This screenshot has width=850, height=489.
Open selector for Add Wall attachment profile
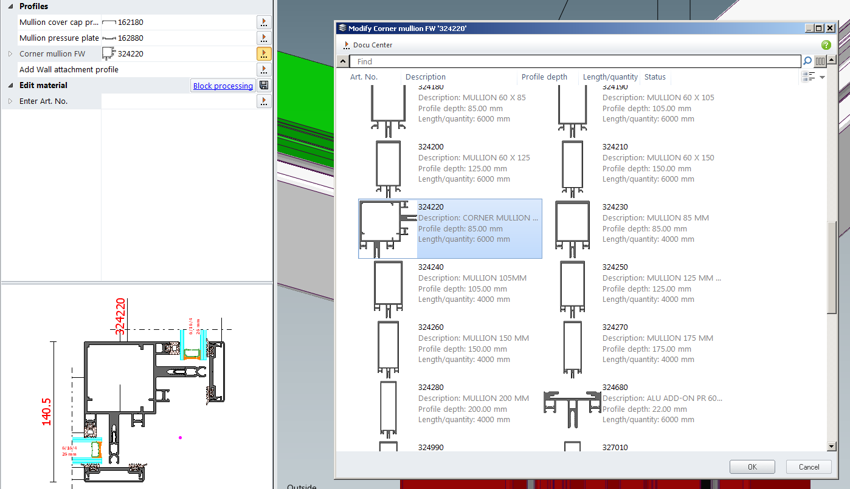[x=263, y=70]
